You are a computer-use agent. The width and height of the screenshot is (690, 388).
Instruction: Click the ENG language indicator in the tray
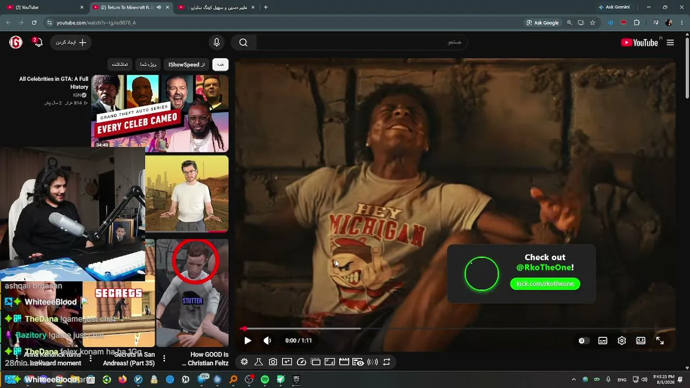[622, 379]
